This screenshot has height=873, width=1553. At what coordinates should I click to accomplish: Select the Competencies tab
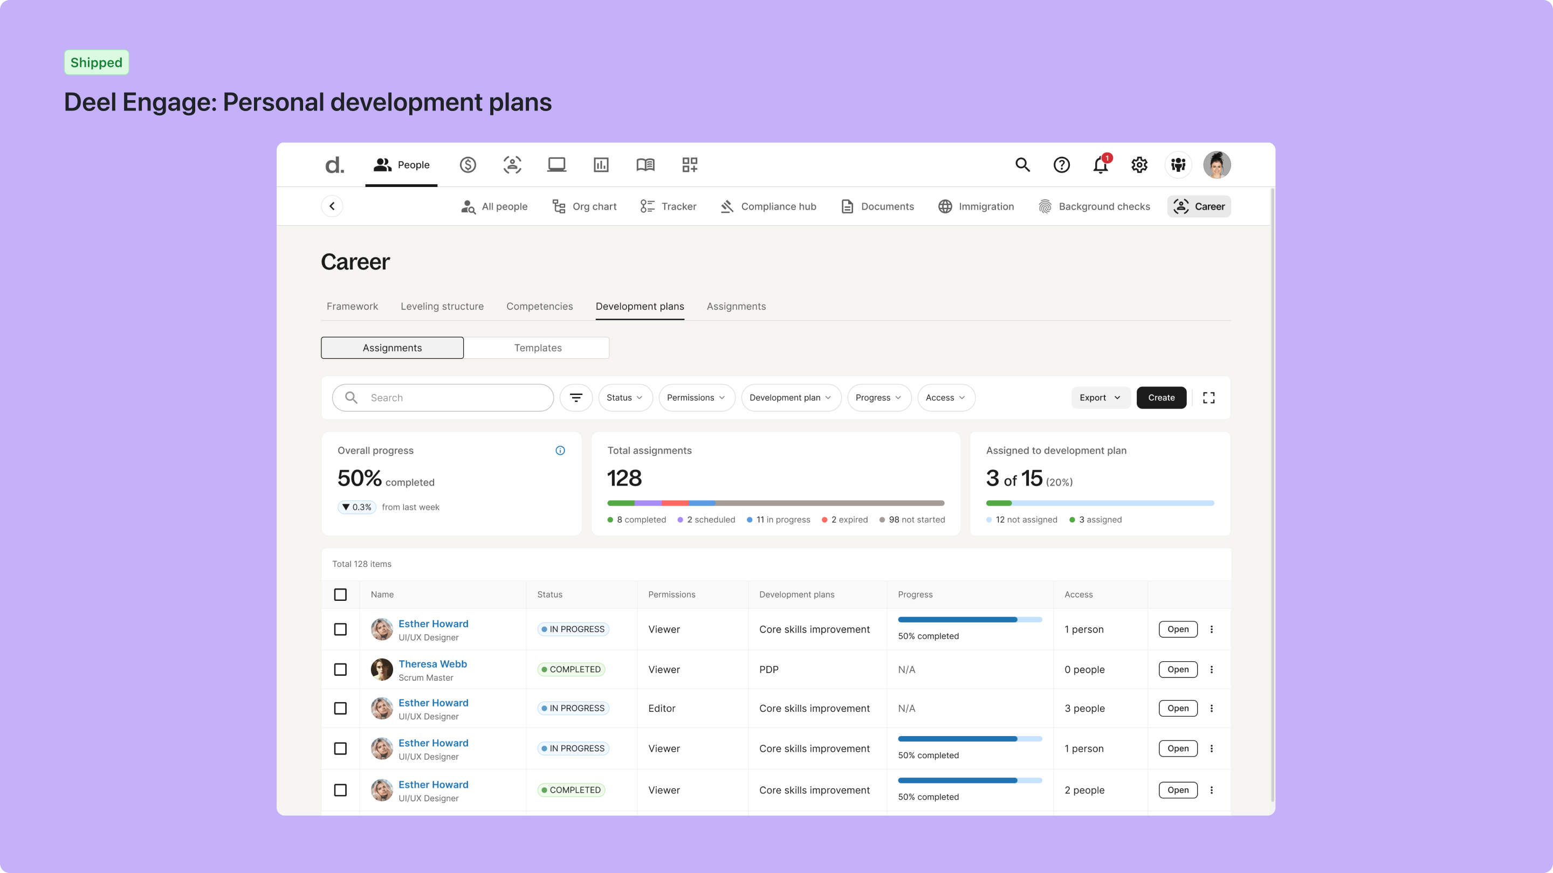539,306
